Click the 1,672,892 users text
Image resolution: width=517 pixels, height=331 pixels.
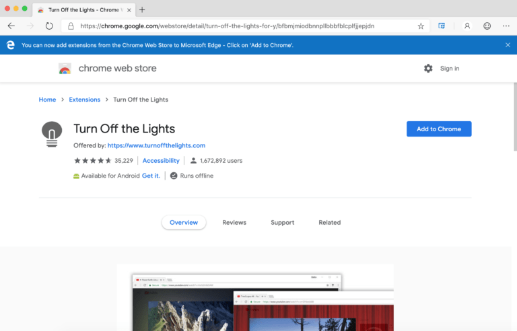point(221,161)
